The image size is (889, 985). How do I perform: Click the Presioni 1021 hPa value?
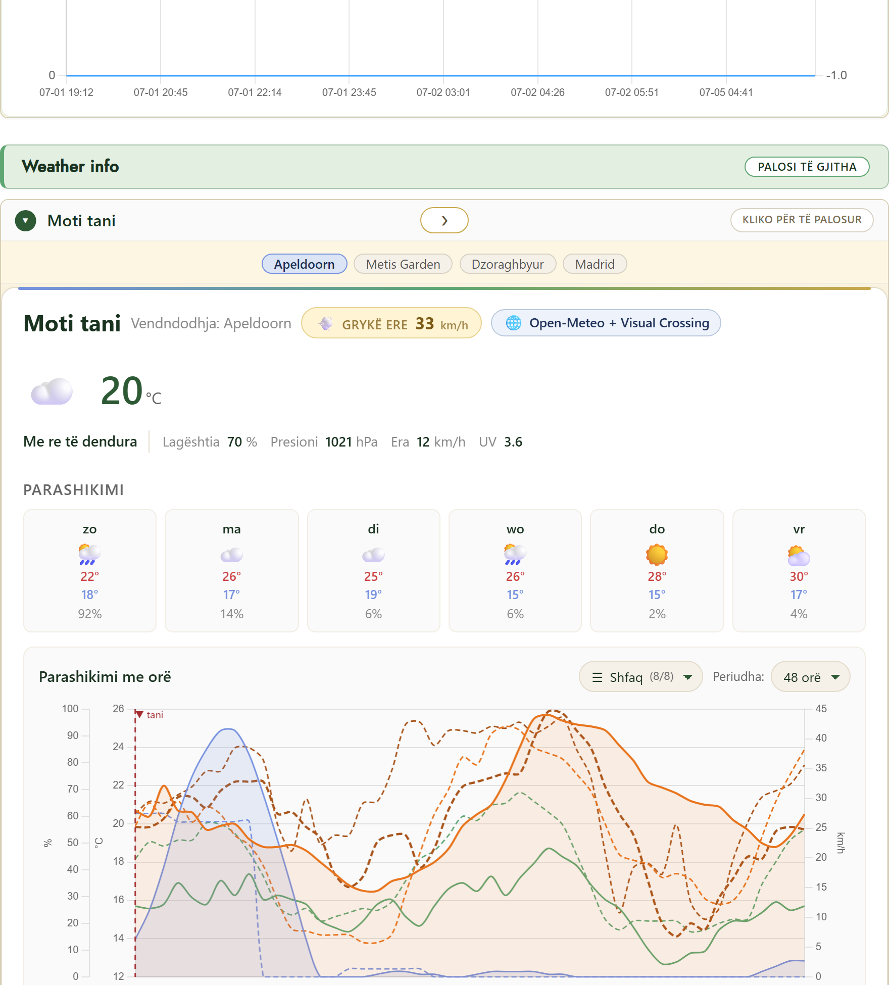point(324,442)
